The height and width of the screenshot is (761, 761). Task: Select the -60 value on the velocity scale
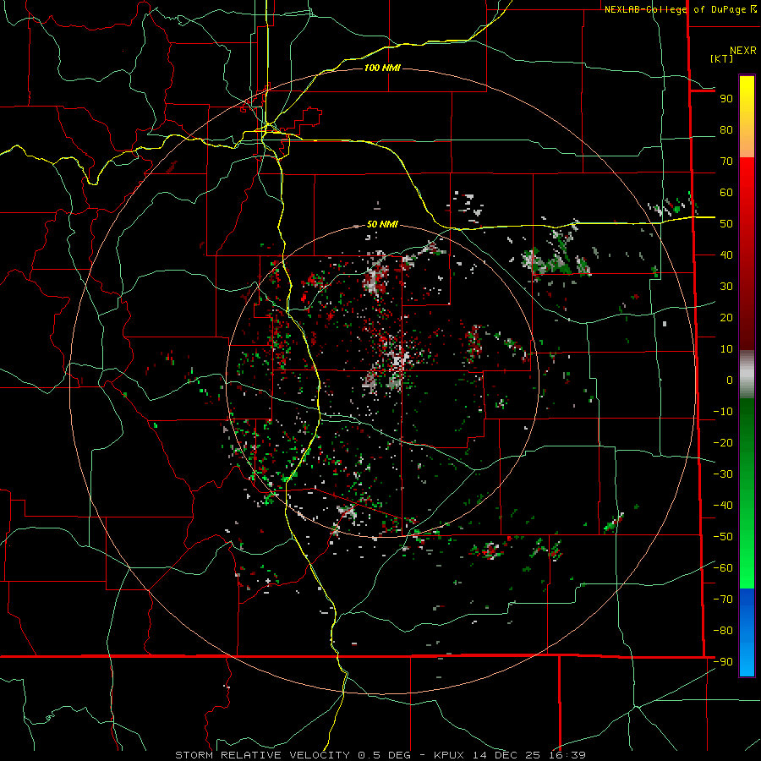(x=723, y=568)
